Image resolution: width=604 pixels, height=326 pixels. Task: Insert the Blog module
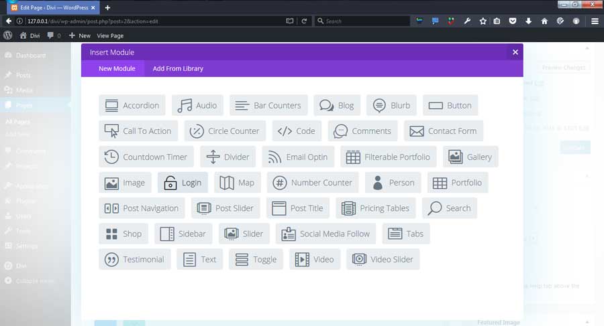click(x=337, y=105)
